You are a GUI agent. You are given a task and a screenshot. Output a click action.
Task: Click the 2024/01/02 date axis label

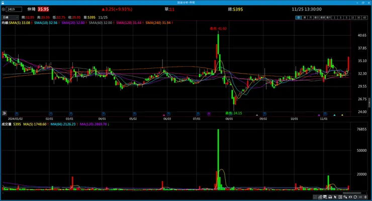pos(15,119)
